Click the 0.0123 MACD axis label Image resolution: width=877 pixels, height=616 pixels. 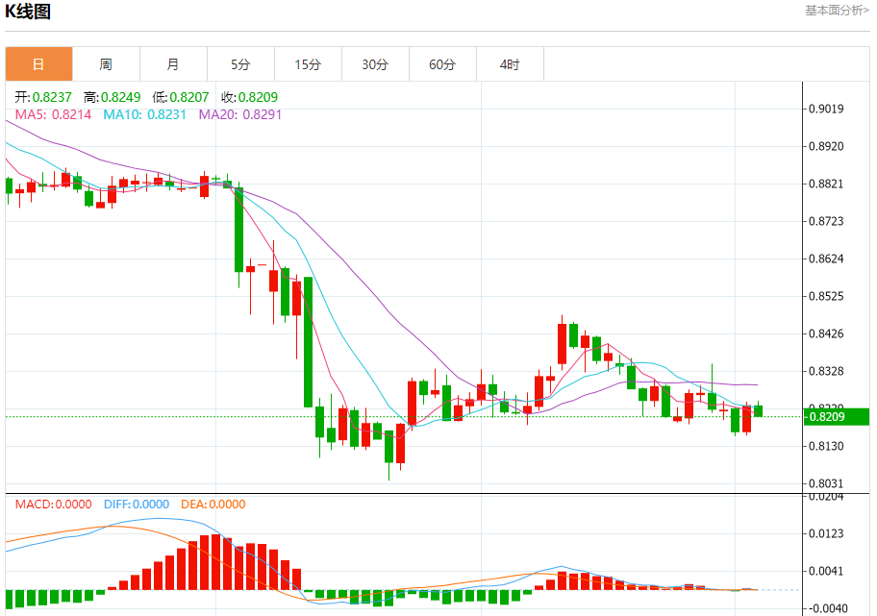tap(828, 533)
